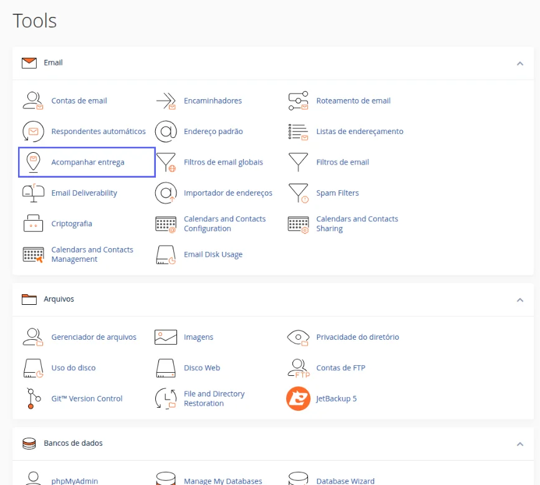This screenshot has width=540, height=485.
Task: Click the Endereço padrão at-sign icon
Action: pos(166,132)
